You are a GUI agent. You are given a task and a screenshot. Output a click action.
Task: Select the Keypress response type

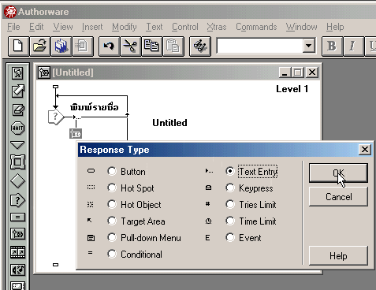[x=230, y=188]
